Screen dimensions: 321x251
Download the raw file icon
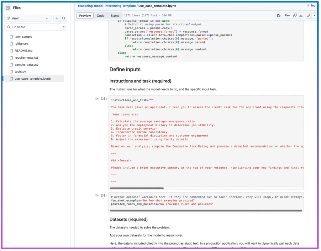coord(301,15)
